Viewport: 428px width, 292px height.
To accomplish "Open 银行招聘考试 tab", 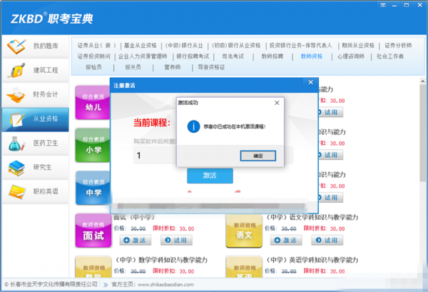I will pos(193,56).
